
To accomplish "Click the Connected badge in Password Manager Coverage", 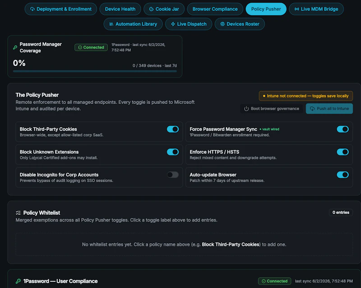I will pyautogui.click(x=91, y=47).
